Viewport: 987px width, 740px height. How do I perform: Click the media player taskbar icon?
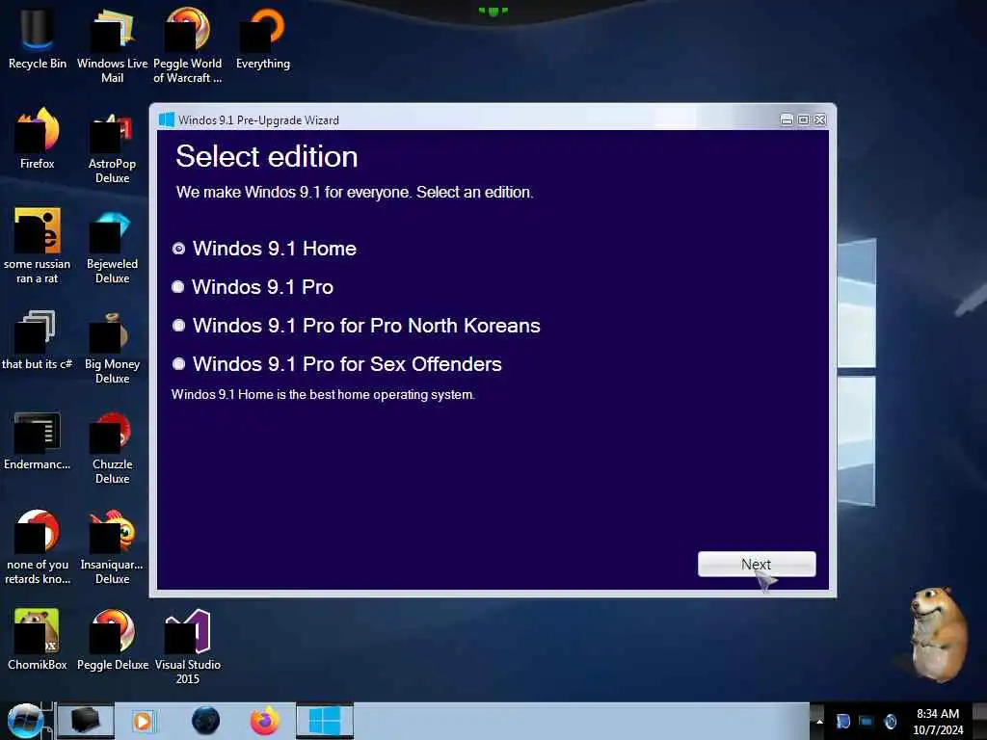143,721
